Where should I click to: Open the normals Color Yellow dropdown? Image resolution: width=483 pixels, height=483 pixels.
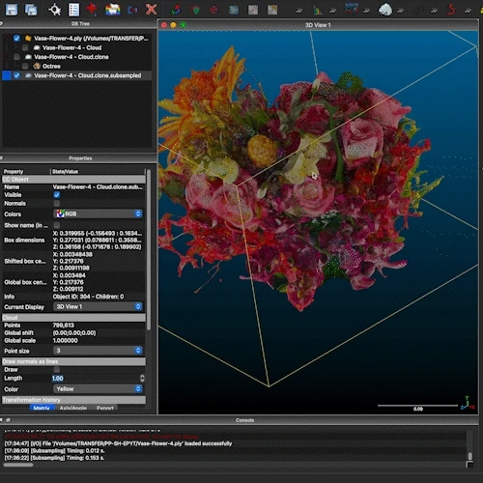point(98,389)
